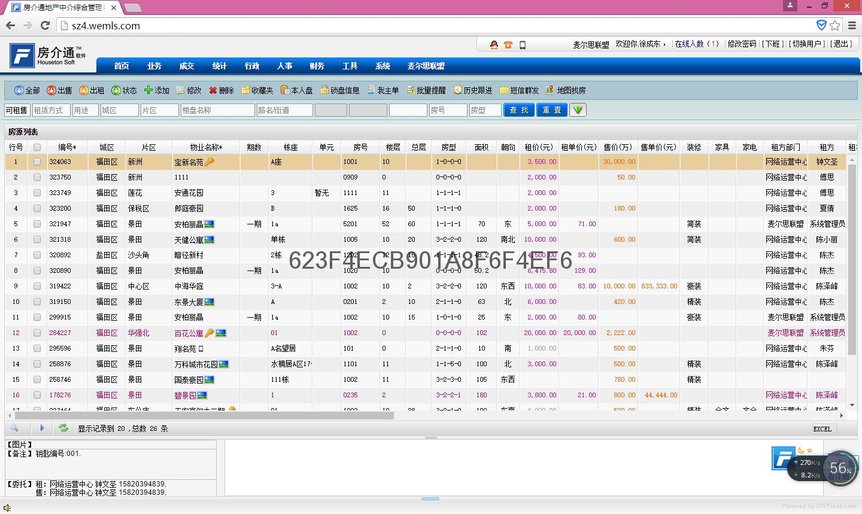This screenshot has height=514, width=862.
Task: Filter listings for sale via 出售
Action: point(59,90)
